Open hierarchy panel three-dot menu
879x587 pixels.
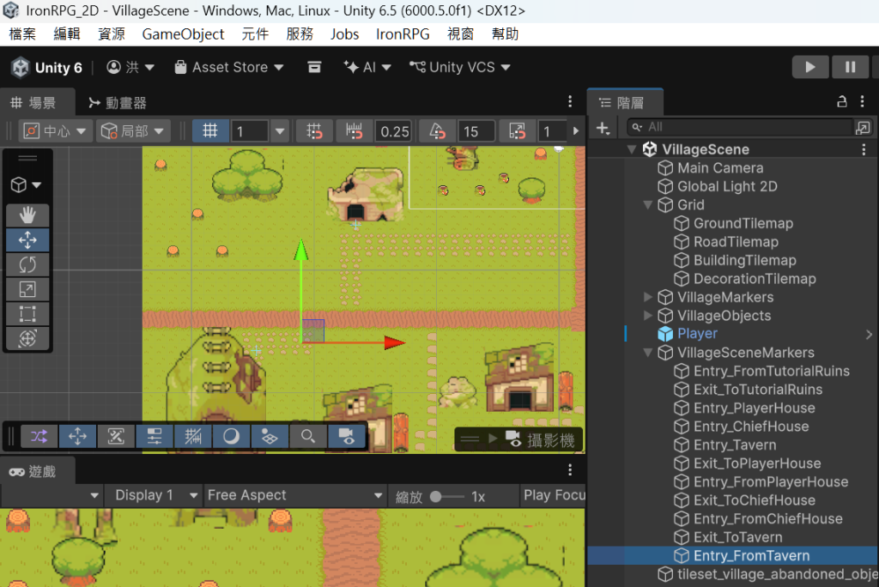[x=862, y=101]
